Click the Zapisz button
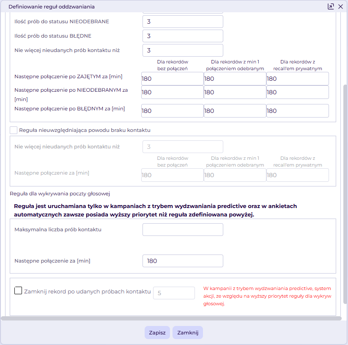The width and height of the screenshot is (348, 345). pyautogui.click(x=157, y=332)
